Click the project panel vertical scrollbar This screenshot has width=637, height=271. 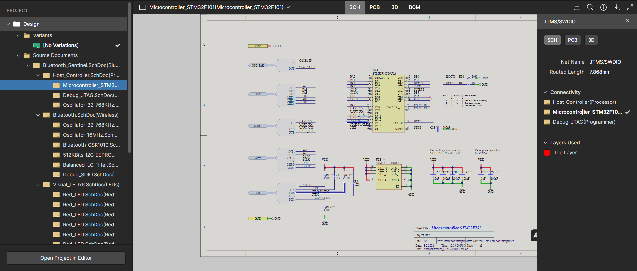[x=129, y=78]
